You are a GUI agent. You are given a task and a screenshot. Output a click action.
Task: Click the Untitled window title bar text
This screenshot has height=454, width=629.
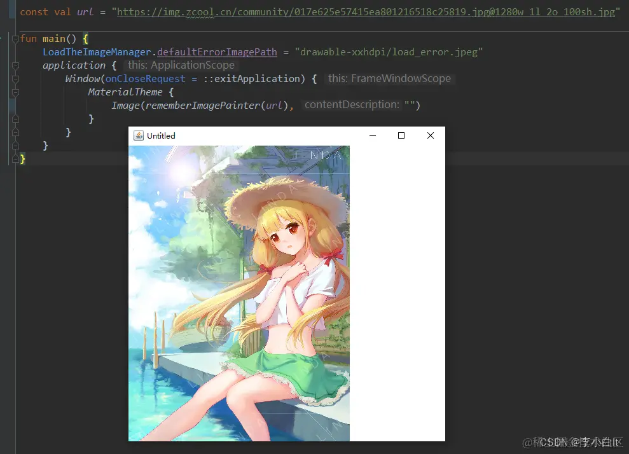161,135
